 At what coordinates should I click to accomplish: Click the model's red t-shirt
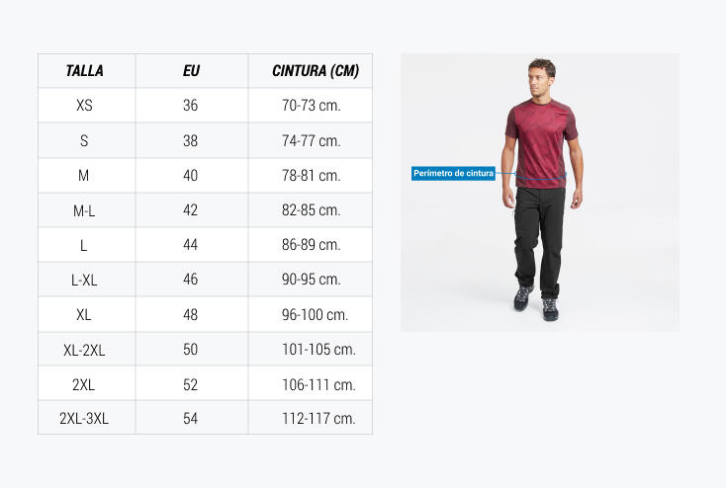(541, 141)
